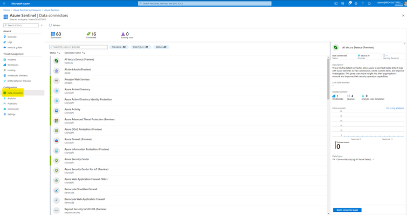Image resolution: width=407 pixels, height=215 pixels.
Task: Click the connectors list vertical scrollbar
Action: [328, 79]
